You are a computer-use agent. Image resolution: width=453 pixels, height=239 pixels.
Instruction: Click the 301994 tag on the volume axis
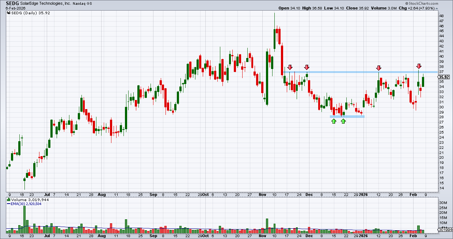[x=445, y=230]
